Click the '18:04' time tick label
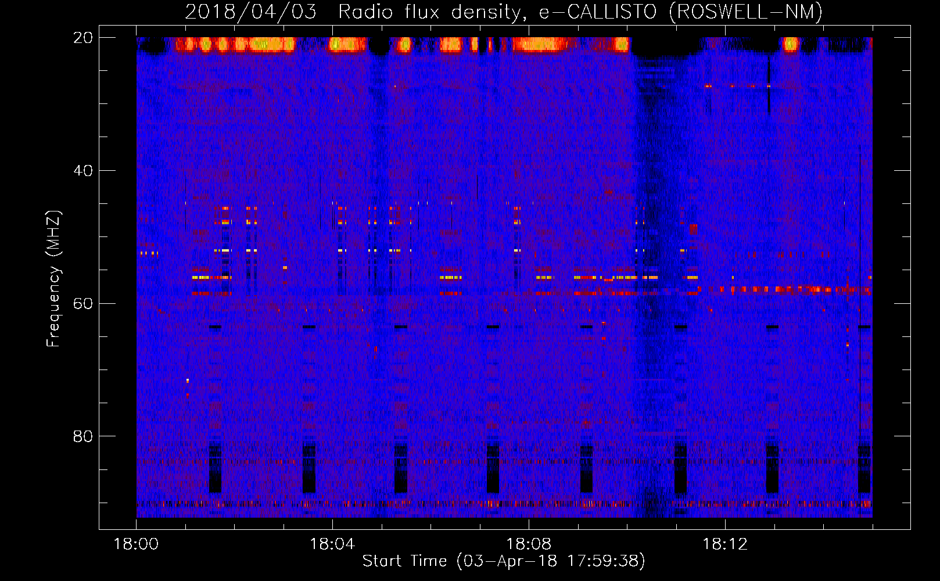 coord(332,544)
